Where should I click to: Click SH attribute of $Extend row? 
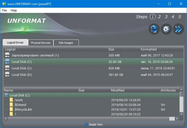coord(163,105)
